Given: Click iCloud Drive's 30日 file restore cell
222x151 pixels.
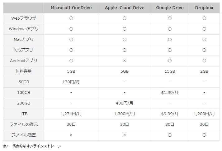Looking at the screenshot, I should tap(125, 124).
